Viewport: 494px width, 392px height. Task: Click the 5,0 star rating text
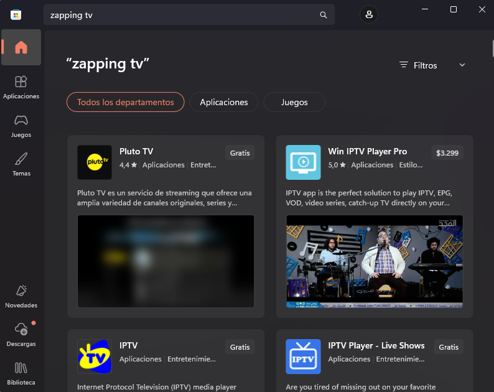pyautogui.click(x=337, y=165)
